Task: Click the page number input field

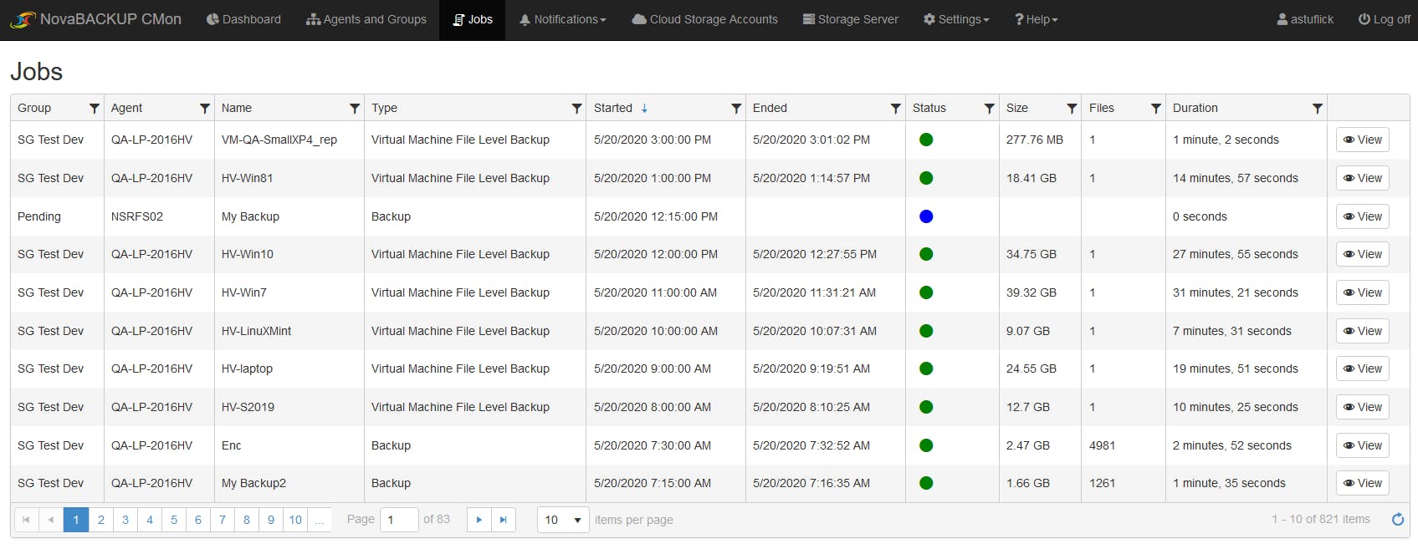Action: [398, 520]
